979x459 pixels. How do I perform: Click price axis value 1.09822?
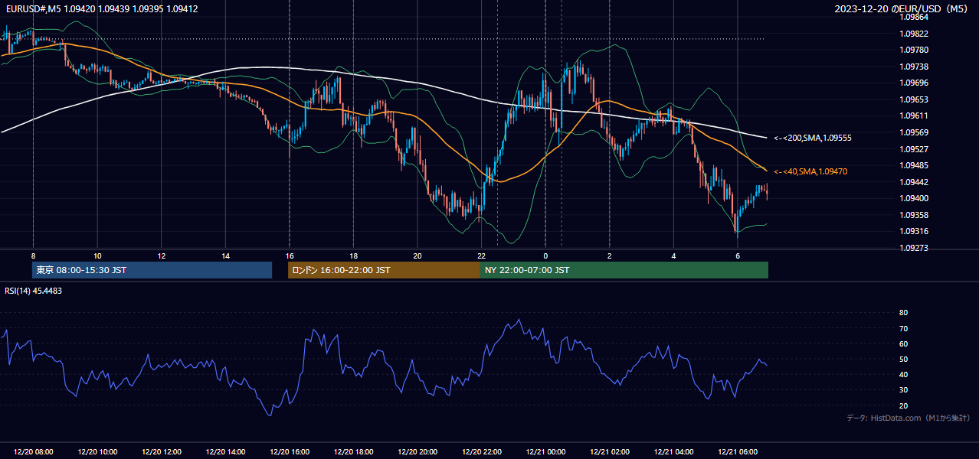coord(913,34)
